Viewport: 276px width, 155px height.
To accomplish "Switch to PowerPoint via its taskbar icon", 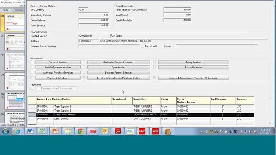I will [x=55, y=131].
